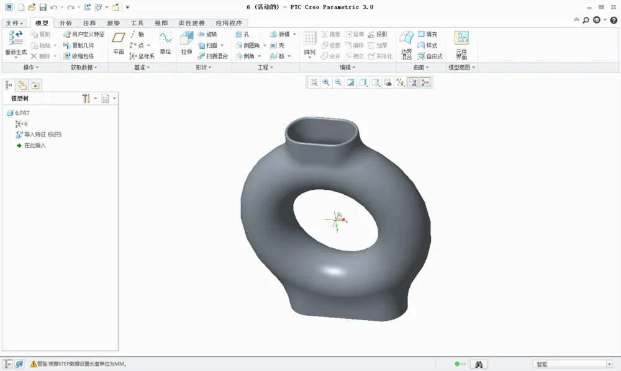621x371 pixels.
Task: Open the Style (样式) surface tool
Action: 428,45
